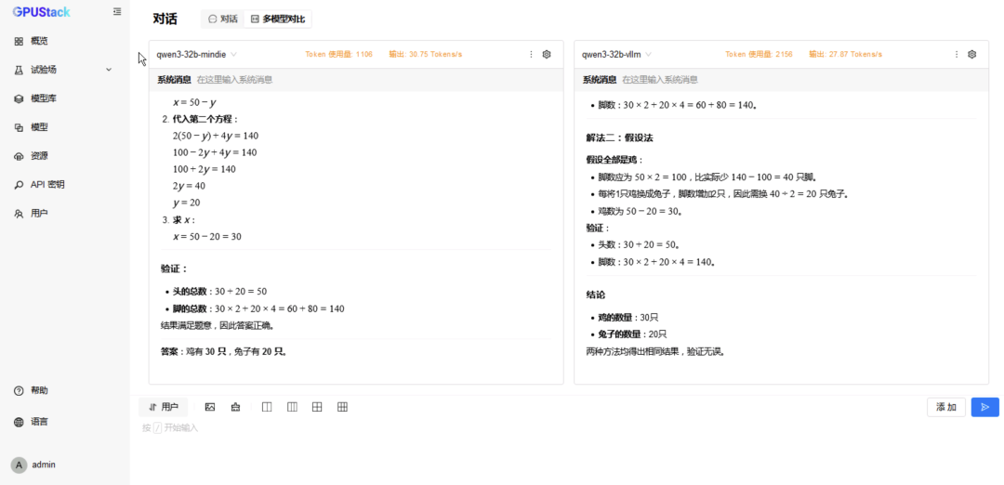Image resolution: width=1004 pixels, height=485 pixels.
Task: Click system message field in qwen3-32b-mindie panel
Action: [356, 80]
